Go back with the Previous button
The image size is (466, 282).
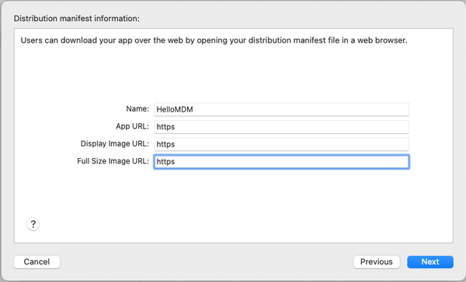pos(377,262)
